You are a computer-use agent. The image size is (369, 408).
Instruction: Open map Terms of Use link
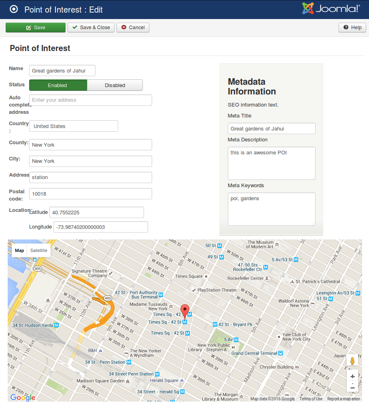[311, 399]
